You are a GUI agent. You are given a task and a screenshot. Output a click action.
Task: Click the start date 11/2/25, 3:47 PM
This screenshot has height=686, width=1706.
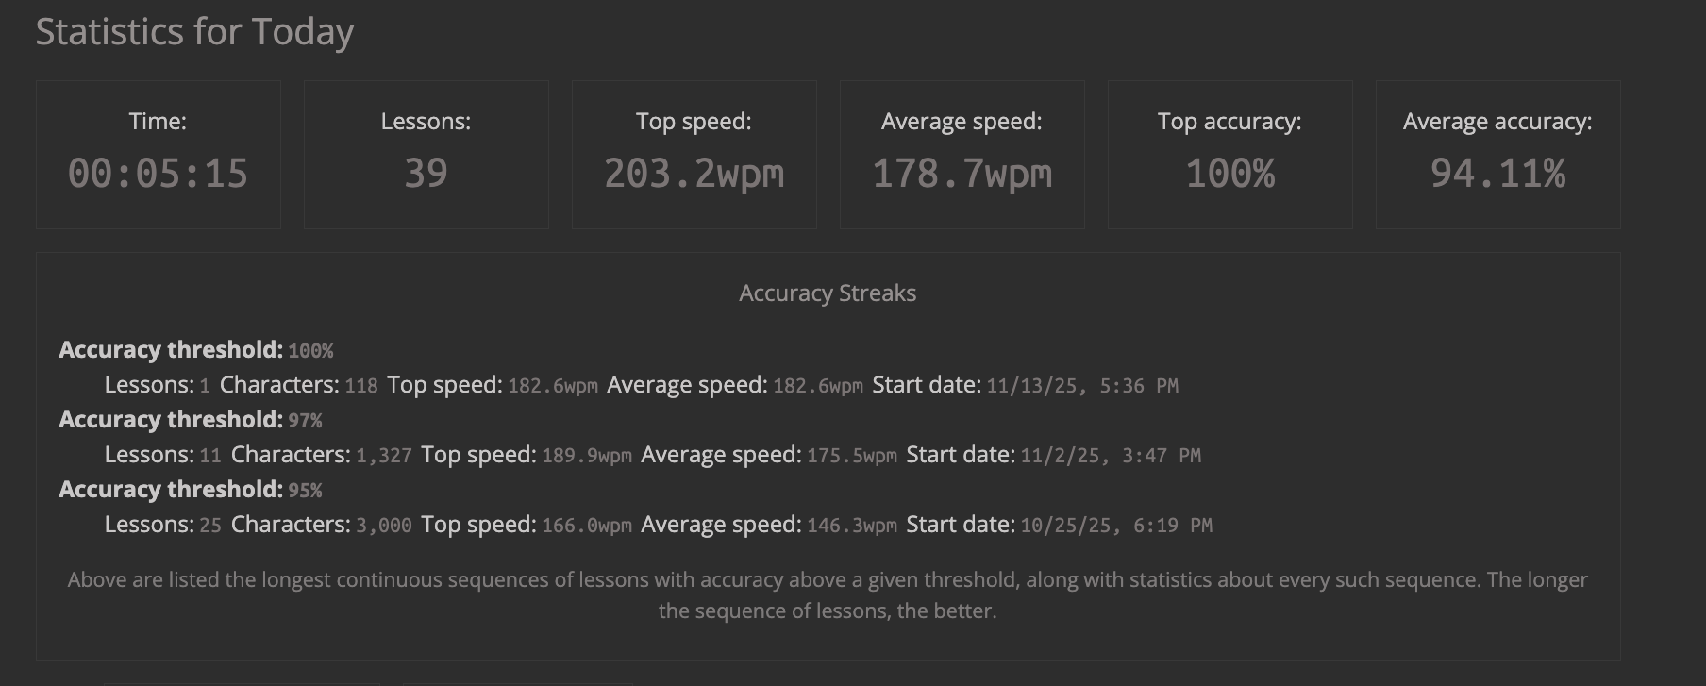click(x=1111, y=456)
